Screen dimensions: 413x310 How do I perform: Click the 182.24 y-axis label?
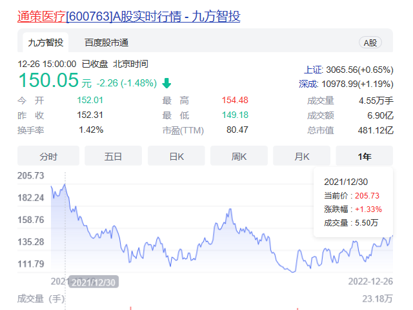click(x=31, y=198)
